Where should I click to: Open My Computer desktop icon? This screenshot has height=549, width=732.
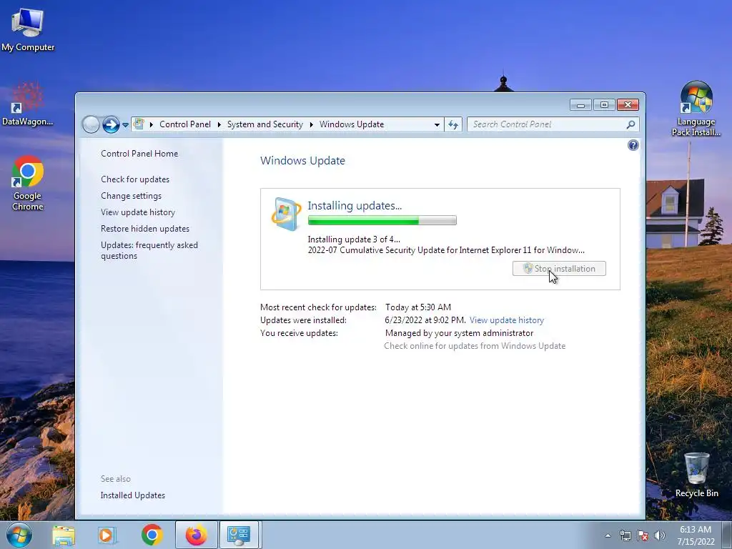[x=28, y=29]
